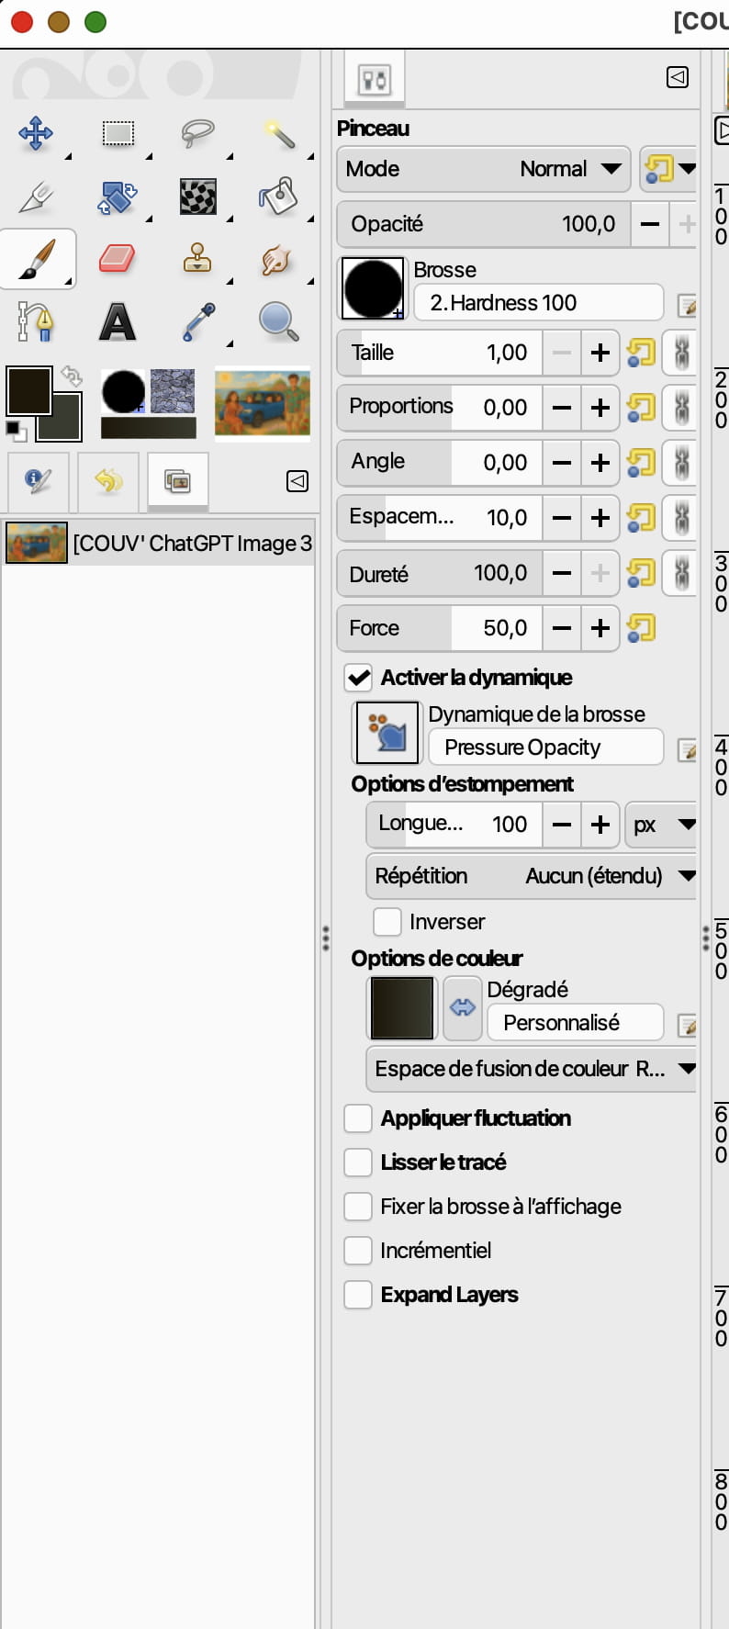Select the Eraser tool
729x1629 pixels.
[x=118, y=259]
